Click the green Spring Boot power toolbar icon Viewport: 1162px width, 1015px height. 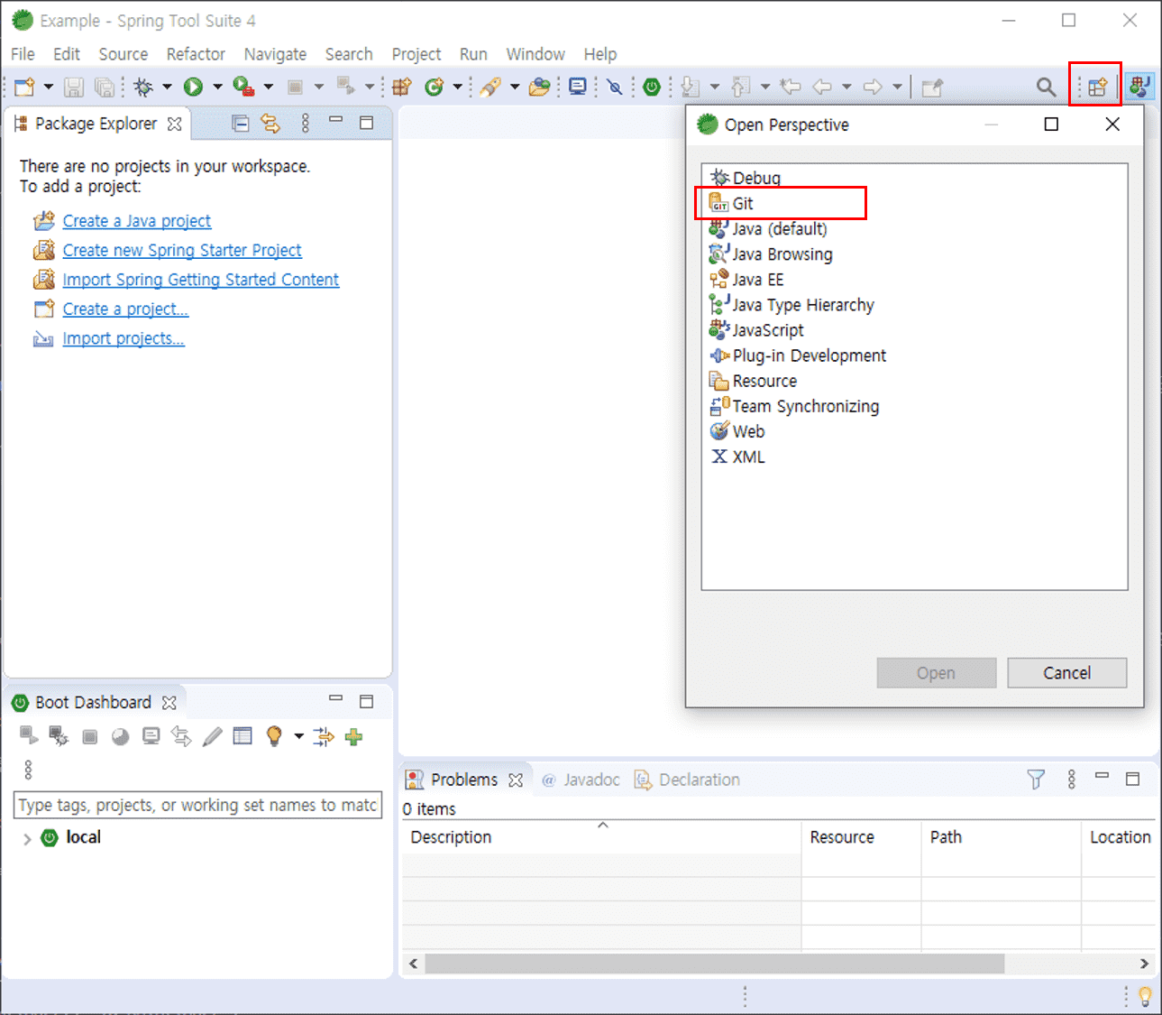pos(652,87)
